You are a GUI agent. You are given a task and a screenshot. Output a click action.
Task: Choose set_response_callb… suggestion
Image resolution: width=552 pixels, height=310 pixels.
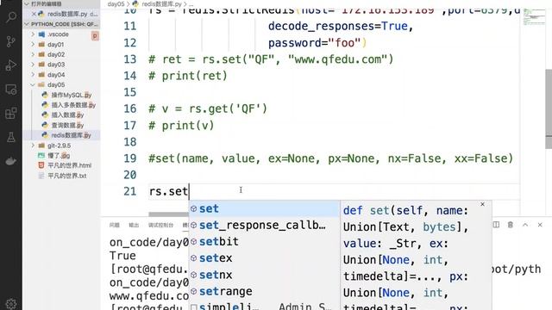pyautogui.click(x=264, y=226)
